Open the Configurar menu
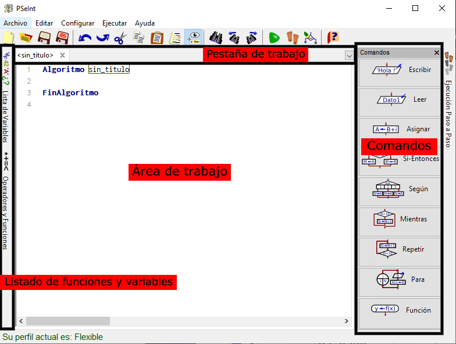Screen dimensions: 456x344 pyautogui.click(x=77, y=23)
